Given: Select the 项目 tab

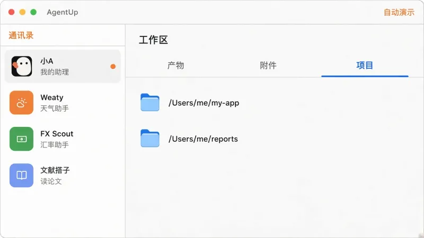Looking at the screenshot, I should click(x=365, y=65).
